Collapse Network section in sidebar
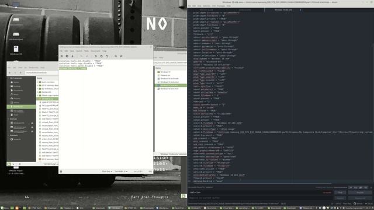This screenshot has height=210, width=374. coord(9,135)
